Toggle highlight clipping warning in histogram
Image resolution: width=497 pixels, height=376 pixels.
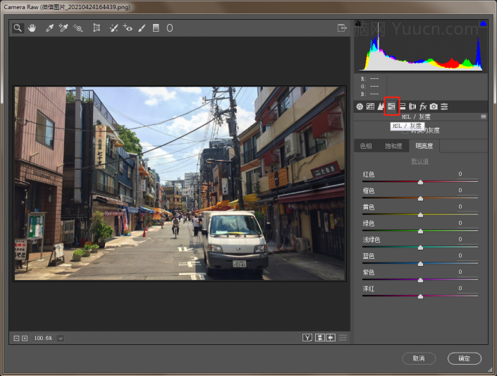[483, 24]
